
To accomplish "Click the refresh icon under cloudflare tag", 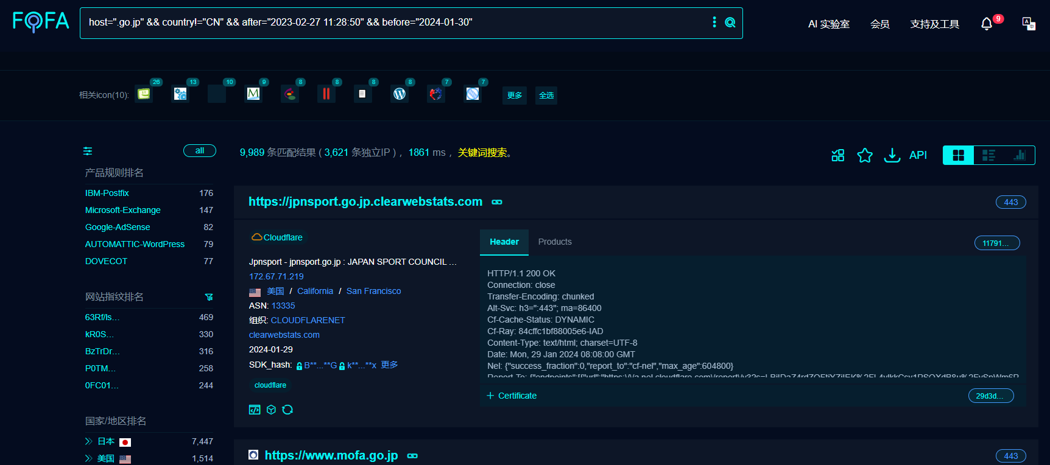I will [x=287, y=410].
